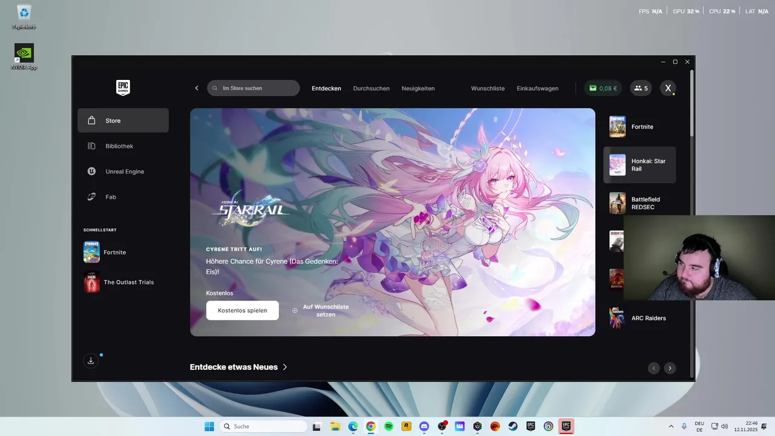Open Steam from the taskbar
The height and width of the screenshot is (436, 775).
point(513,426)
